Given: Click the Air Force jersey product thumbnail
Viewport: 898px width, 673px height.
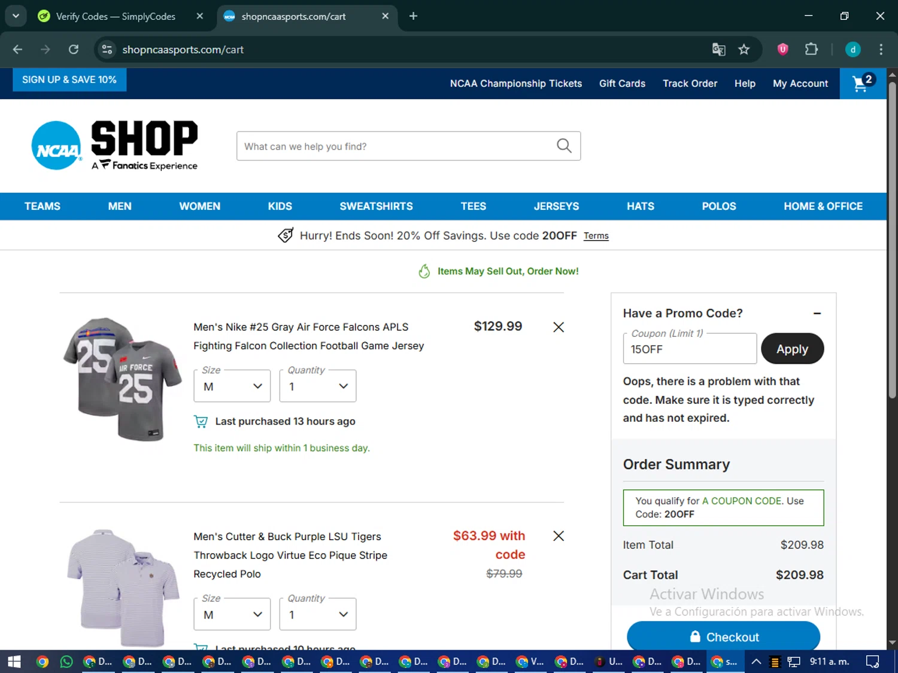Looking at the screenshot, I should [122, 379].
